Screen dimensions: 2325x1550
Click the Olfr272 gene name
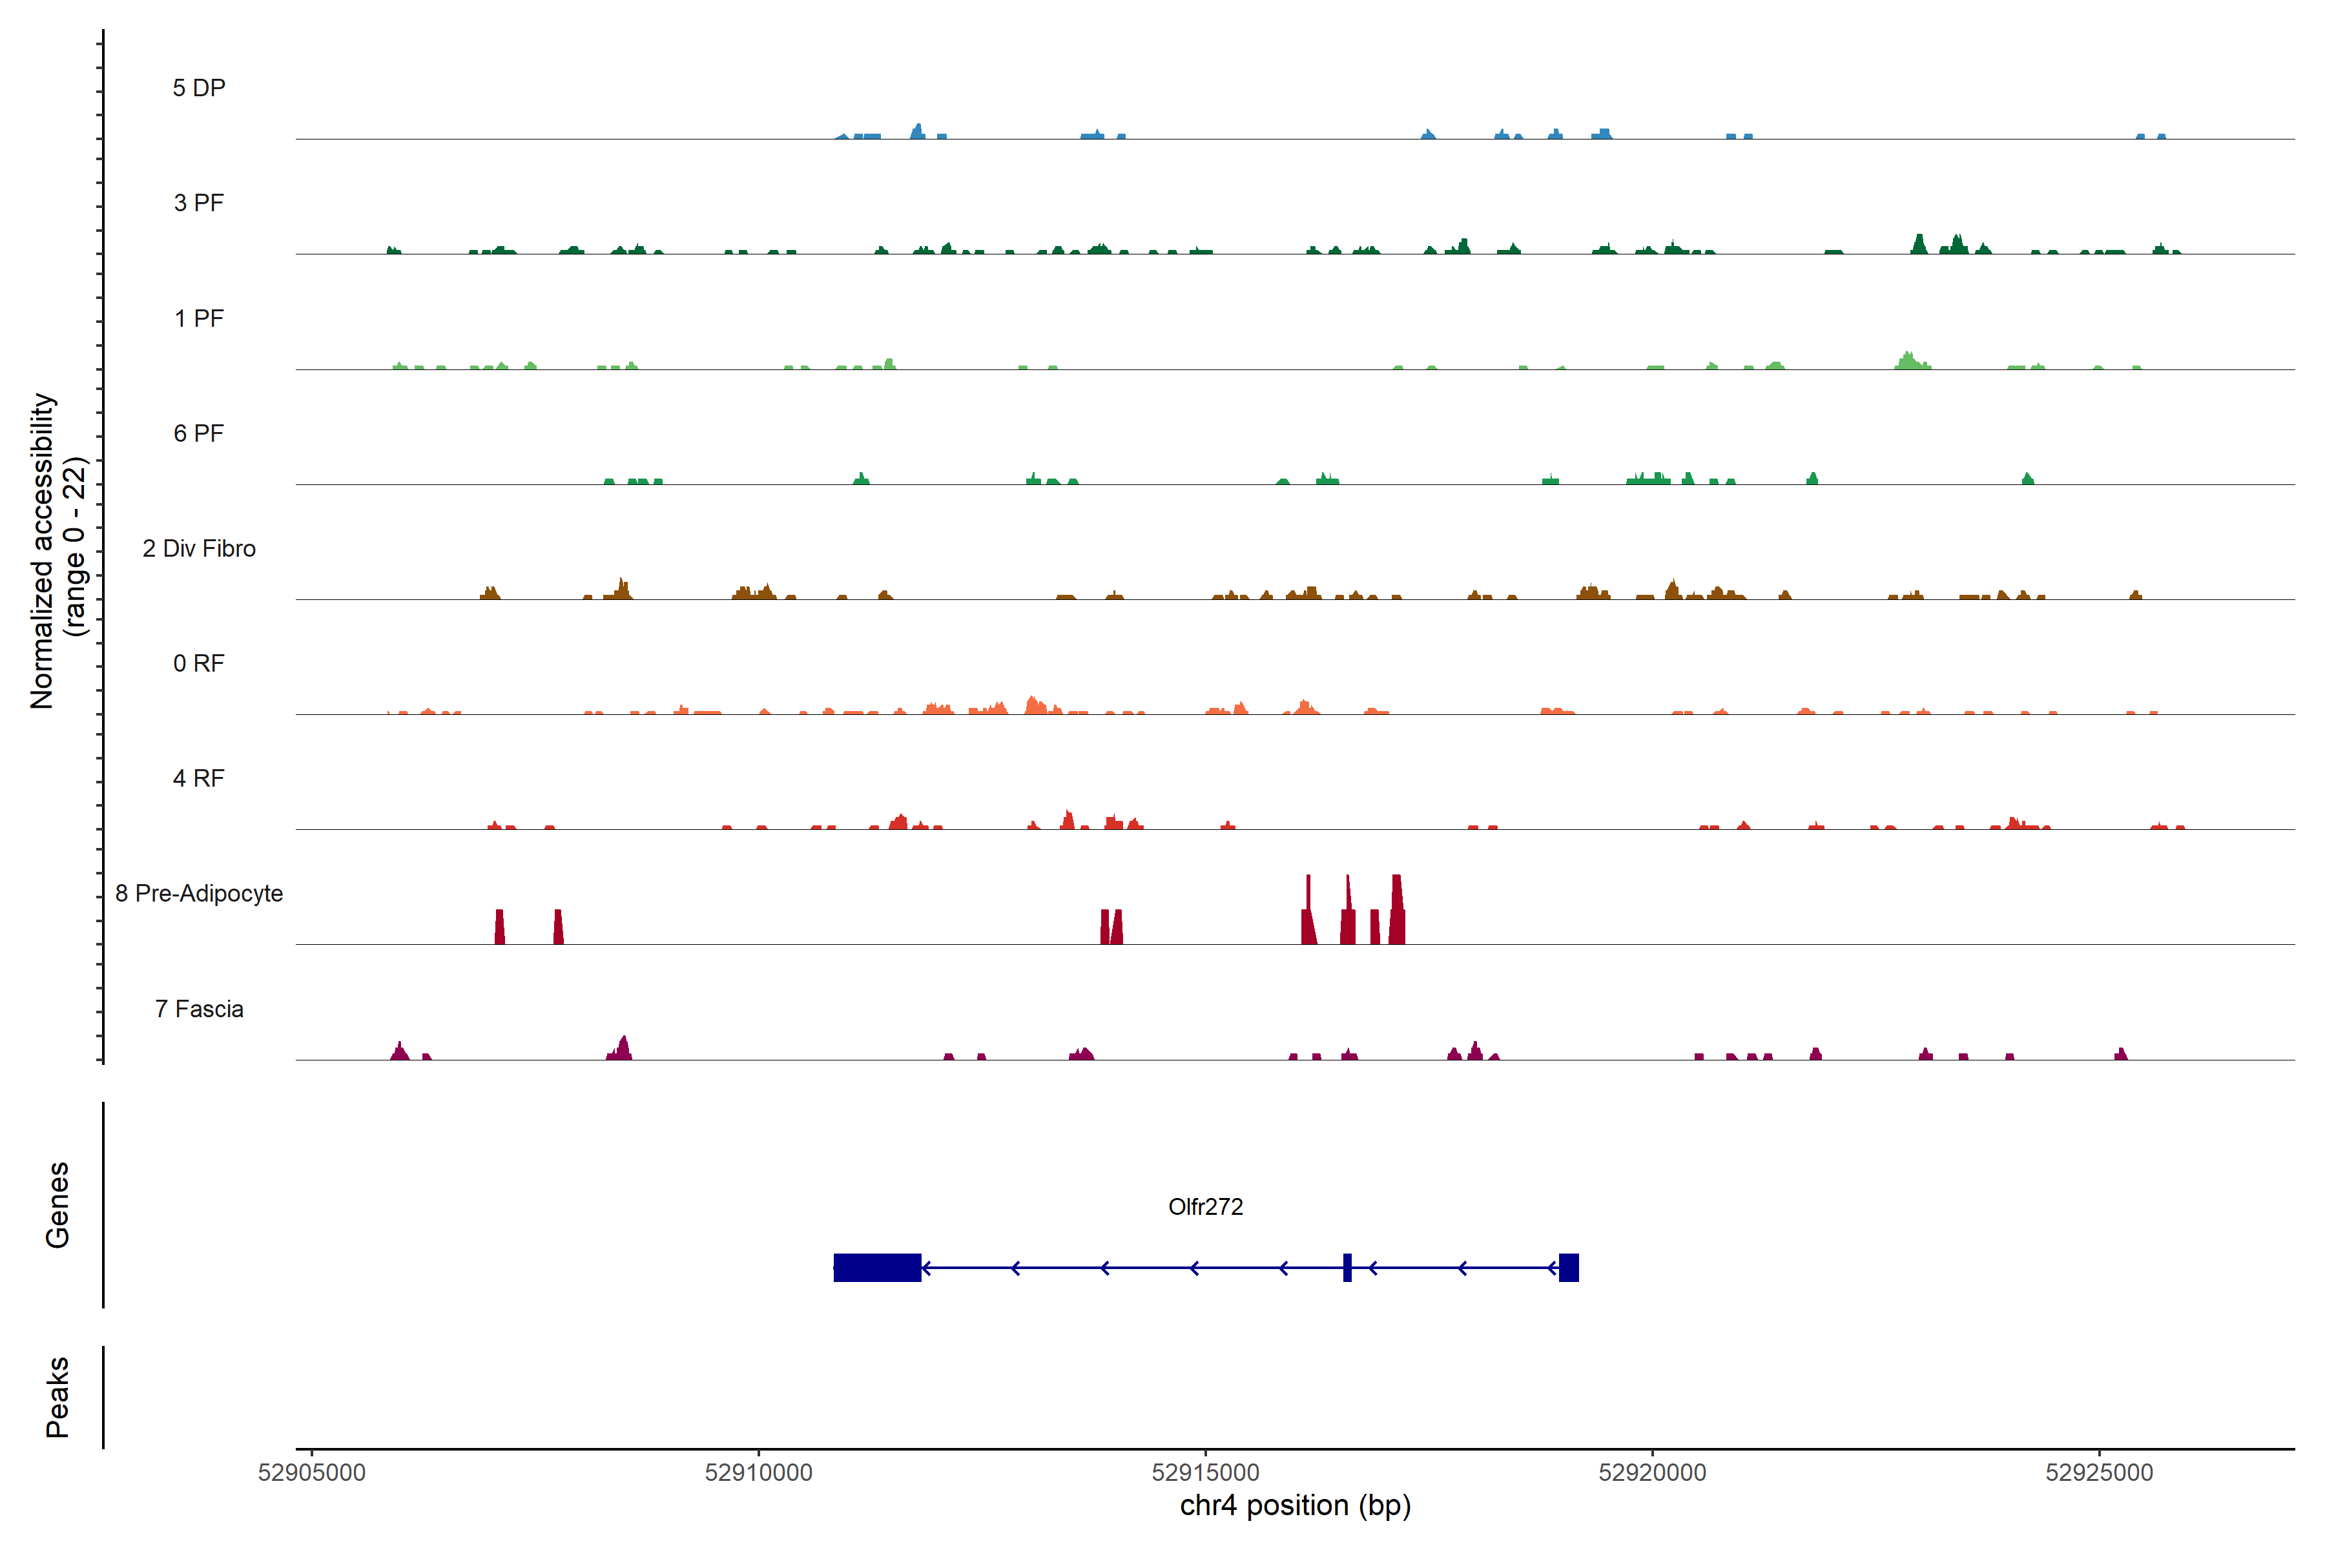1205,1206
